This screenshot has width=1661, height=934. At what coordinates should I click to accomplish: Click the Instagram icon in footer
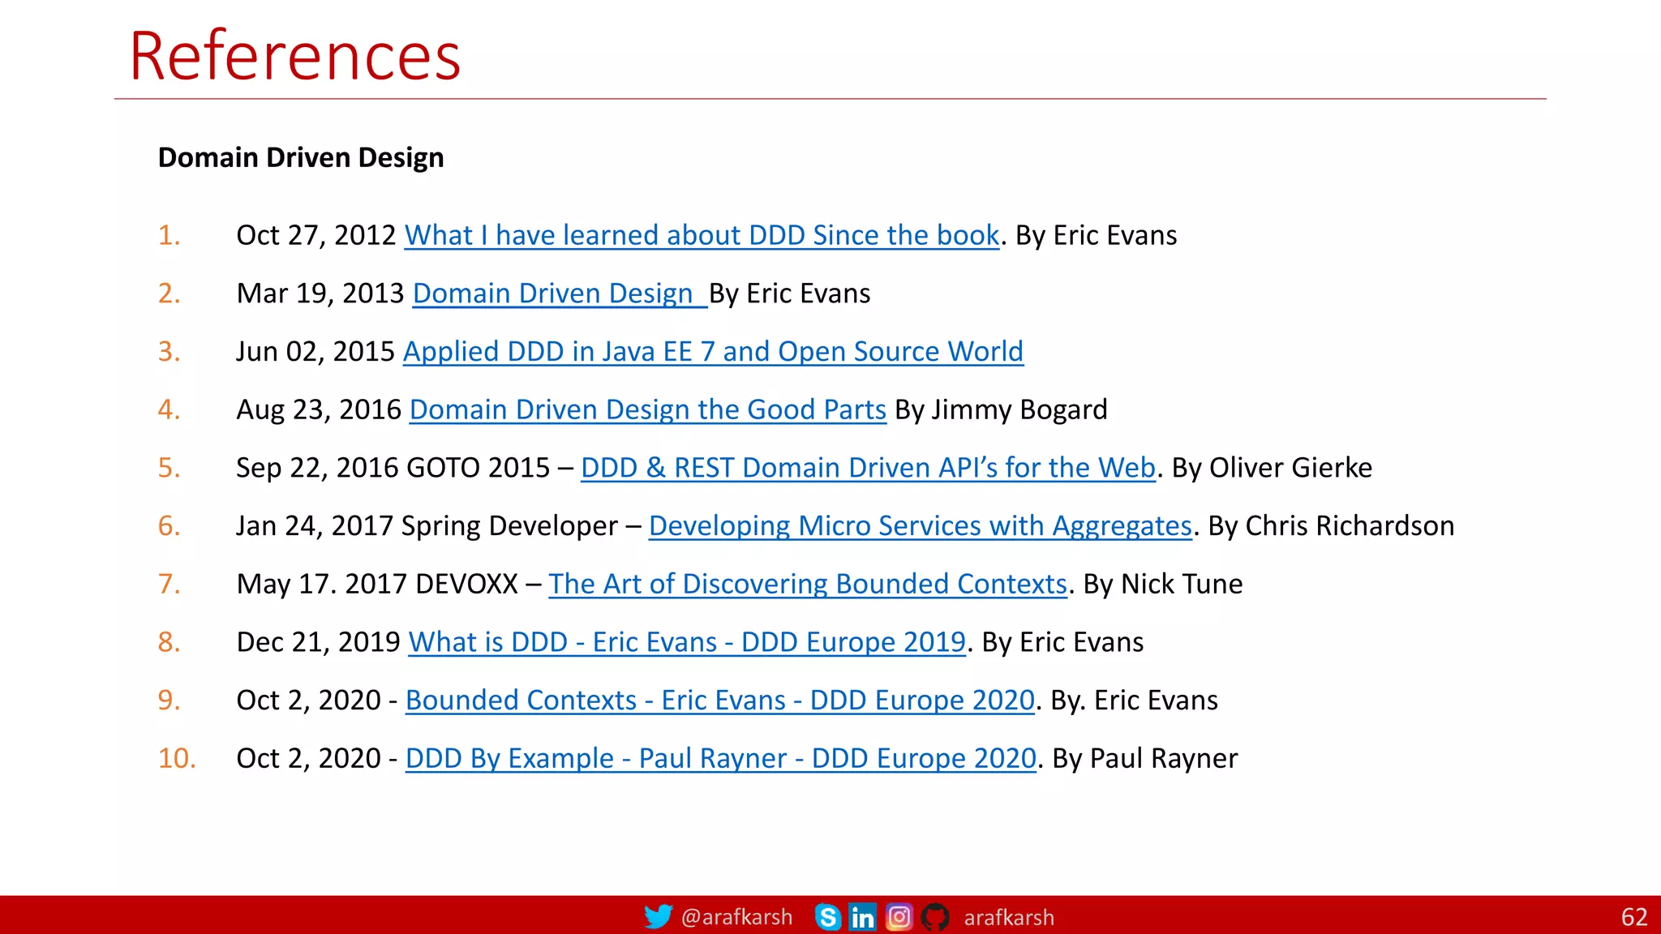tap(899, 917)
